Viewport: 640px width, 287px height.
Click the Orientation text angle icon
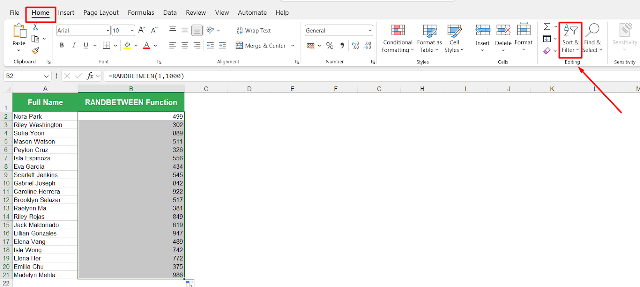click(211, 30)
